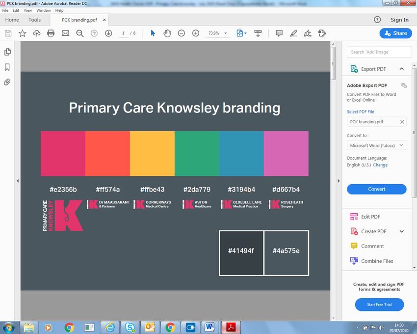Click the cloud upload toolbar icon

[37, 33]
